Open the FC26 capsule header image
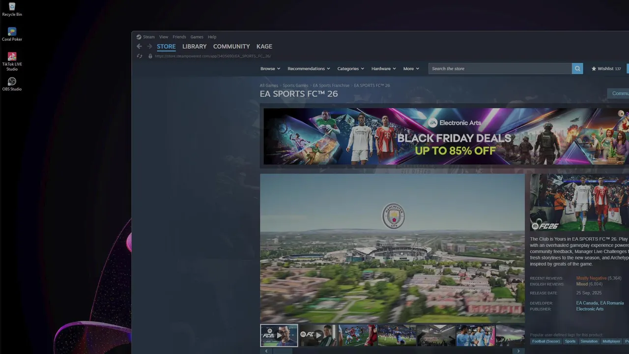 579,203
